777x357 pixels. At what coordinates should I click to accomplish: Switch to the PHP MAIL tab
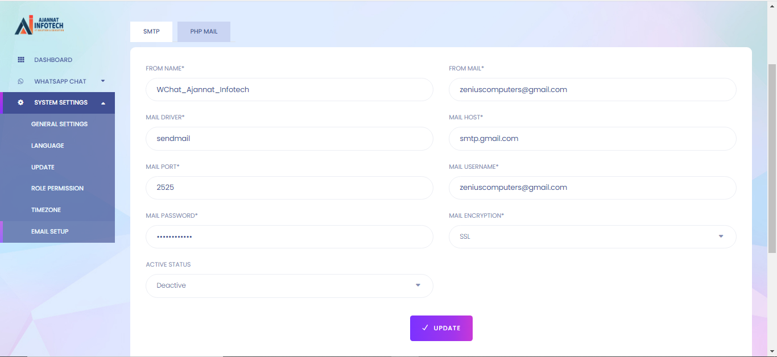[x=204, y=32]
